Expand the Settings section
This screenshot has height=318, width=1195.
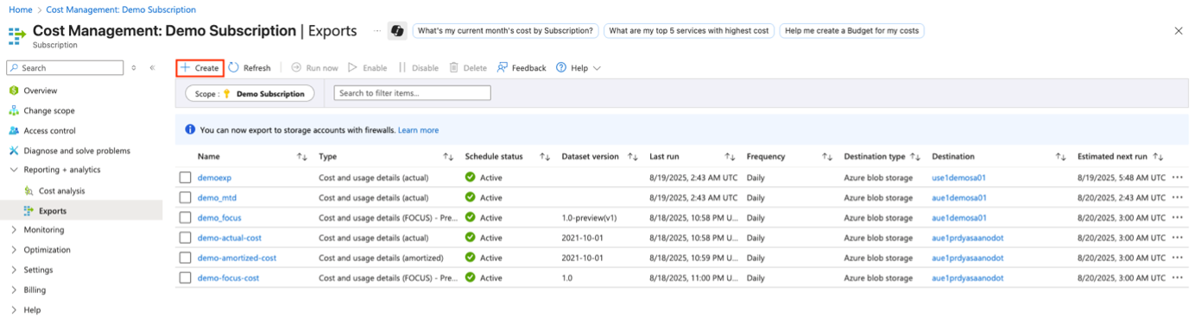pos(14,270)
